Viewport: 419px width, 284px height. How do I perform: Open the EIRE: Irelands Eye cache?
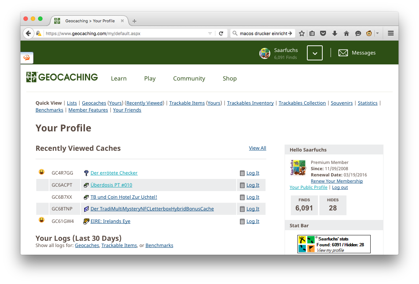[x=110, y=221]
